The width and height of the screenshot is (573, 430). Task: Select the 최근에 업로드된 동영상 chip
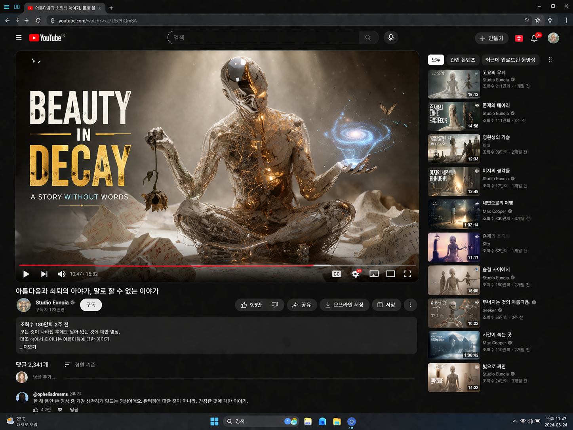510,60
